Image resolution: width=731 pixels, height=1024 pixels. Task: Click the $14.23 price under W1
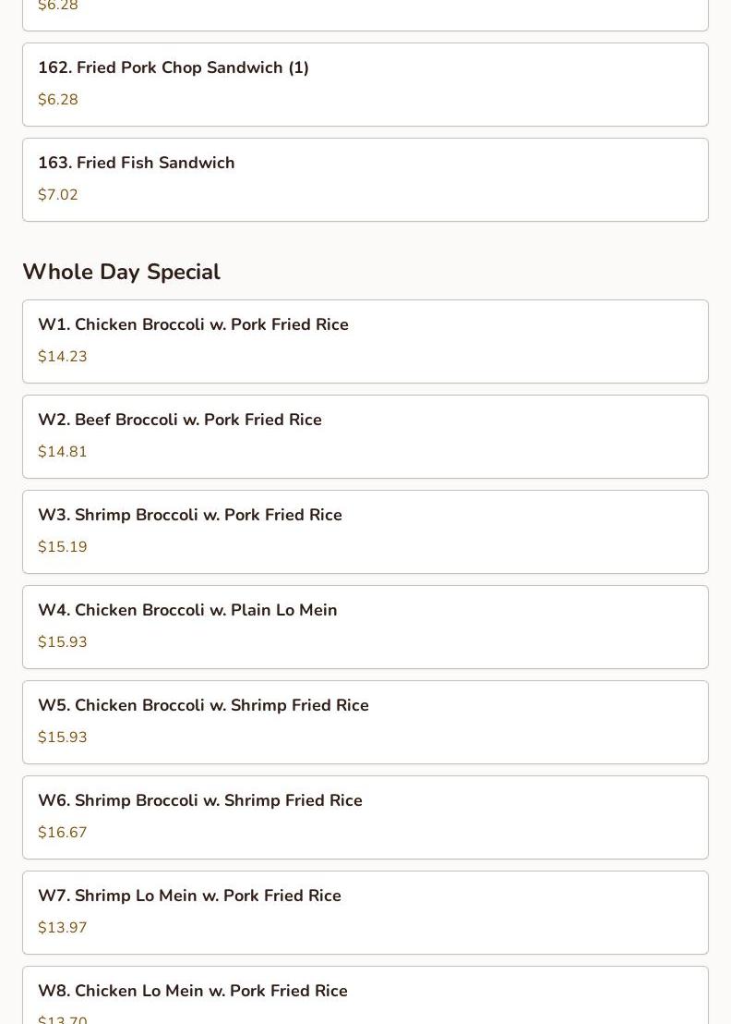pos(63,357)
